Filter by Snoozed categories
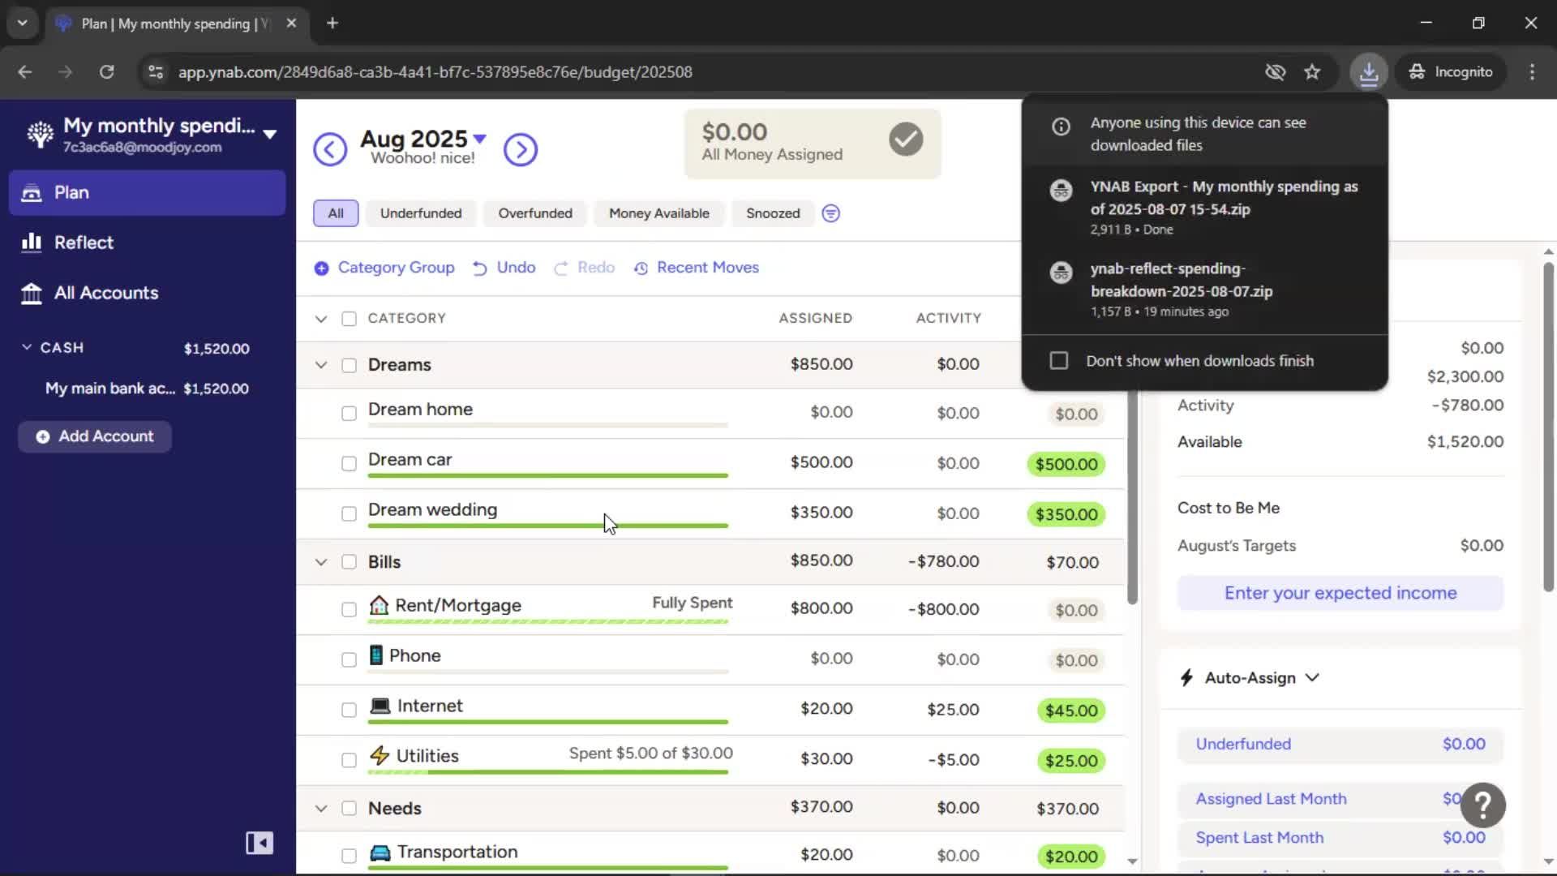This screenshot has width=1557, height=876. (773, 213)
